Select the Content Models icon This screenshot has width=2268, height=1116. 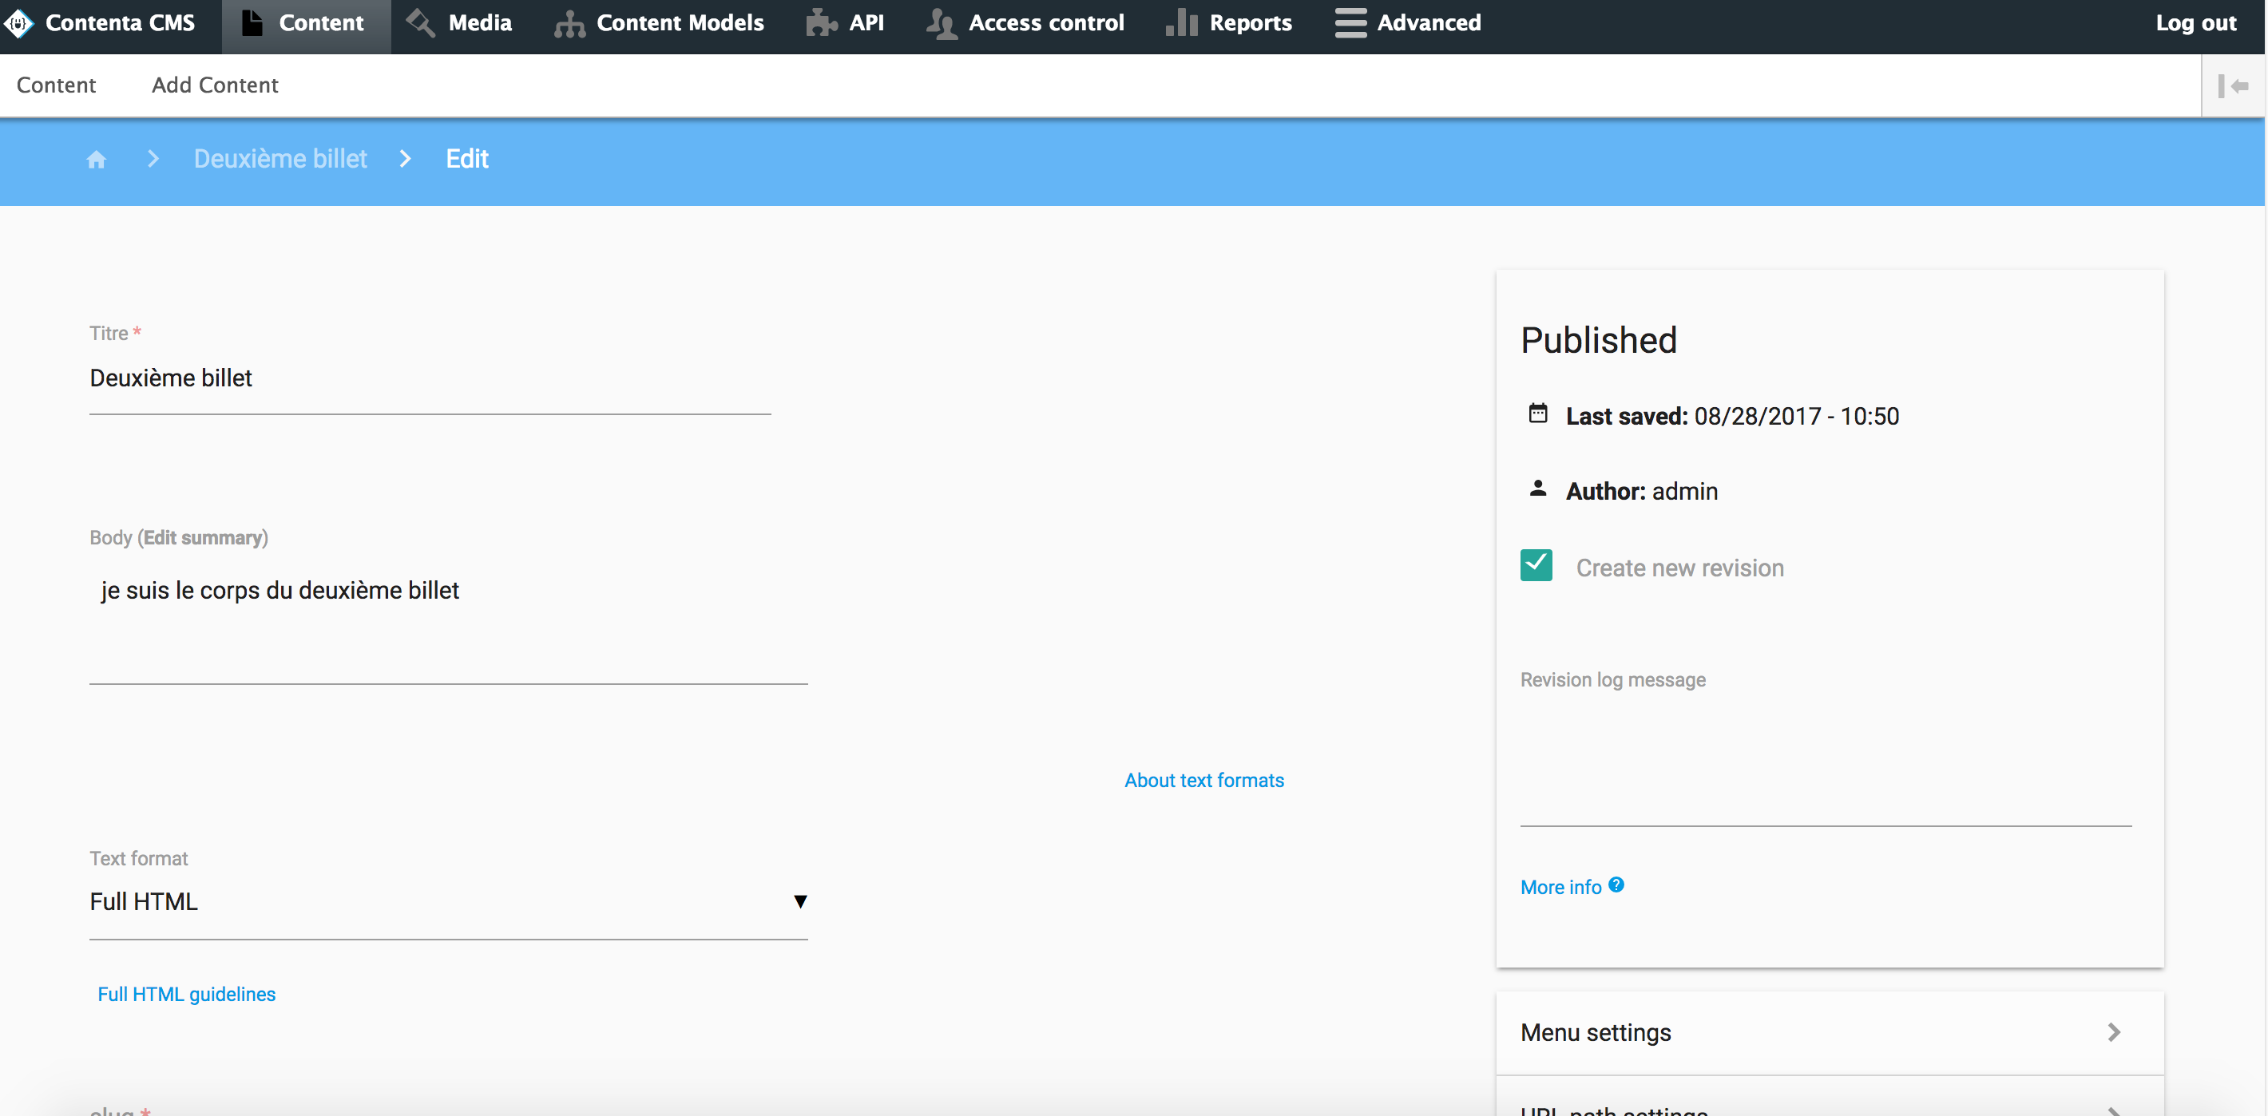(x=569, y=23)
